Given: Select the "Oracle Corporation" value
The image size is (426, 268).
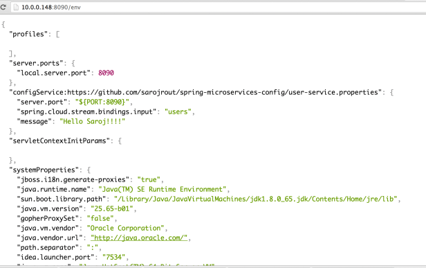Looking at the screenshot, I should coord(126,228).
